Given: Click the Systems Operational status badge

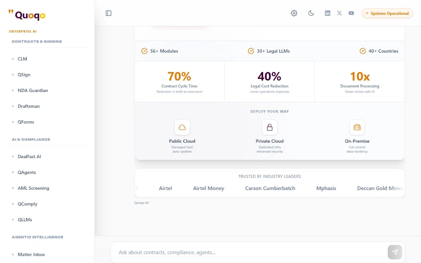Looking at the screenshot, I should 387,13.
